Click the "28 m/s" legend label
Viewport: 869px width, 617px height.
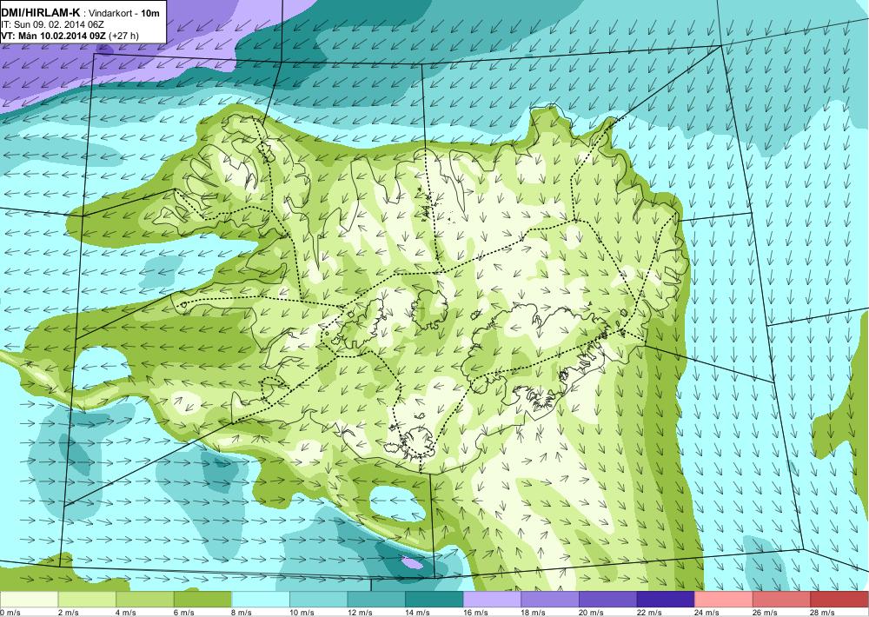(823, 613)
